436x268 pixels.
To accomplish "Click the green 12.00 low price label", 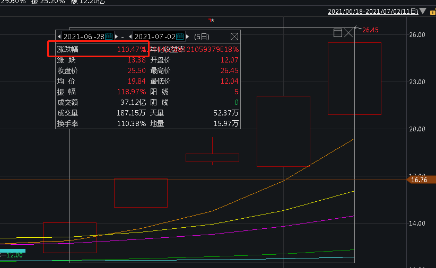I will [x=14, y=255].
